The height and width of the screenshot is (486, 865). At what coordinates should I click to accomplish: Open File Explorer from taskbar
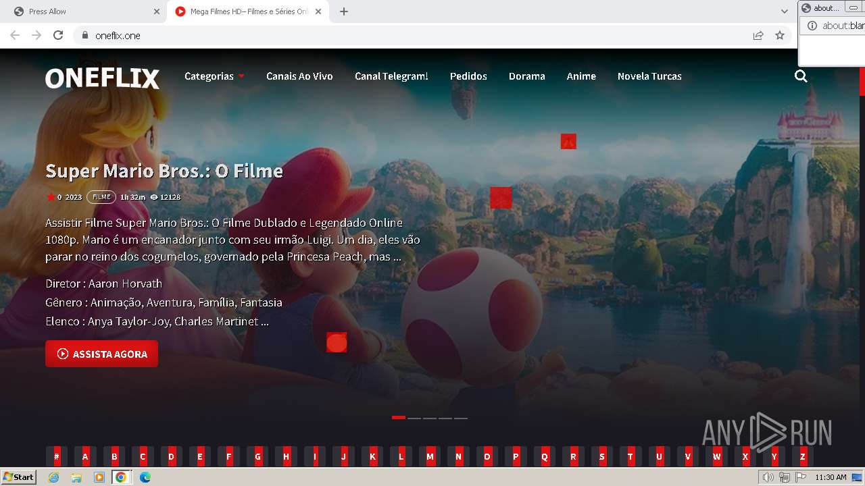76,477
